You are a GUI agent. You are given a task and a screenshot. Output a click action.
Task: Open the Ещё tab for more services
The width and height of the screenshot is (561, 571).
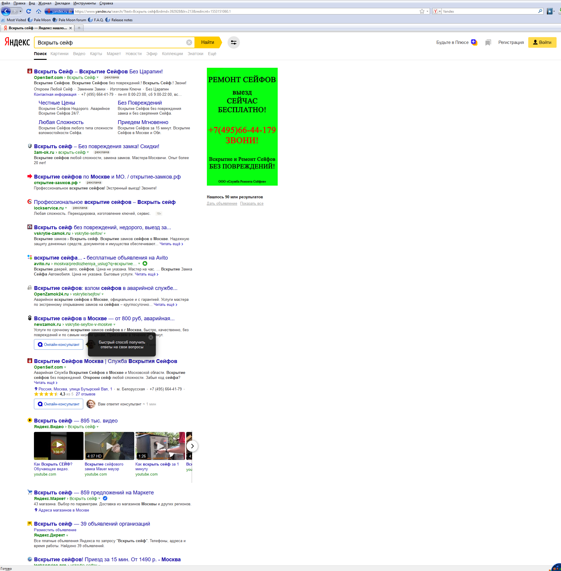pos(212,54)
